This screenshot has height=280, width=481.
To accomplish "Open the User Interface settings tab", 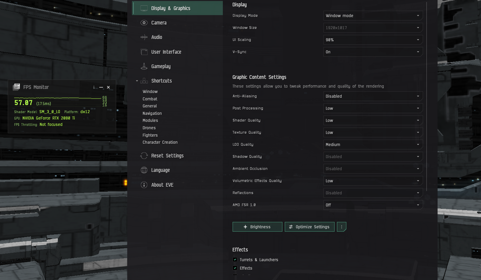I will 177,52.
